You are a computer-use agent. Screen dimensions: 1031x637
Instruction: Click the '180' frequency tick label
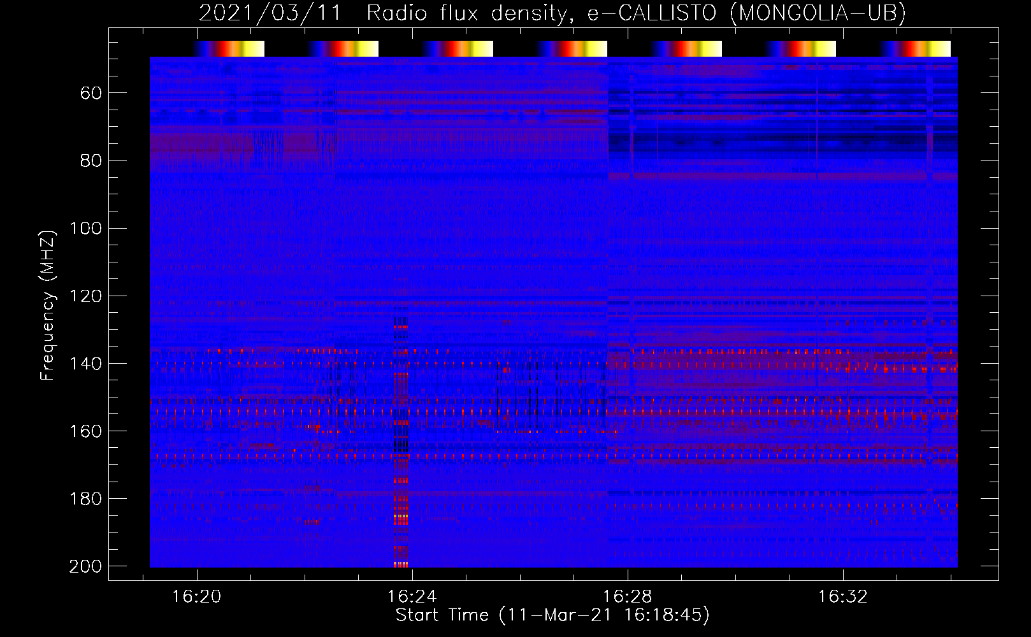[x=86, y=499]
